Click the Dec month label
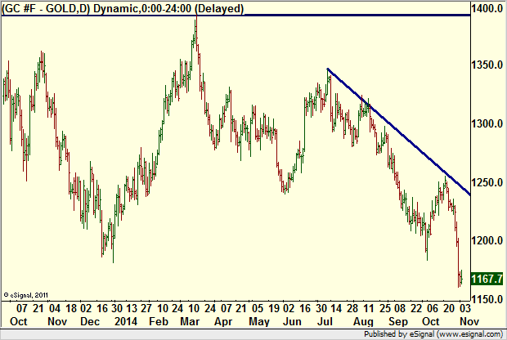Image resolution: width=507 pixels, height=340 pixels. coord(90,321)
